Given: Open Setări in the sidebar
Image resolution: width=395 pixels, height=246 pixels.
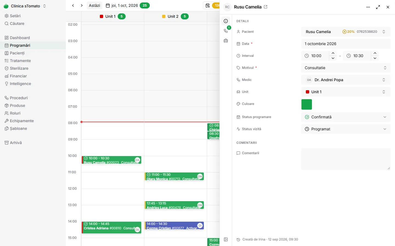Looking at the screenshot, I should [33, 16].
